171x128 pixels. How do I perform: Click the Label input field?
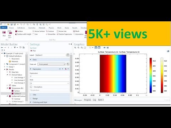coord(50,55)
